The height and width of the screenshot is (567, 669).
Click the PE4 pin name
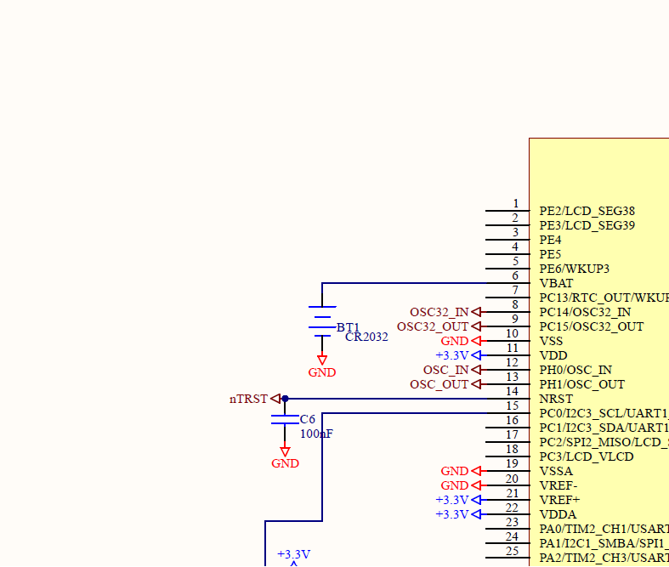coord(550,240)
